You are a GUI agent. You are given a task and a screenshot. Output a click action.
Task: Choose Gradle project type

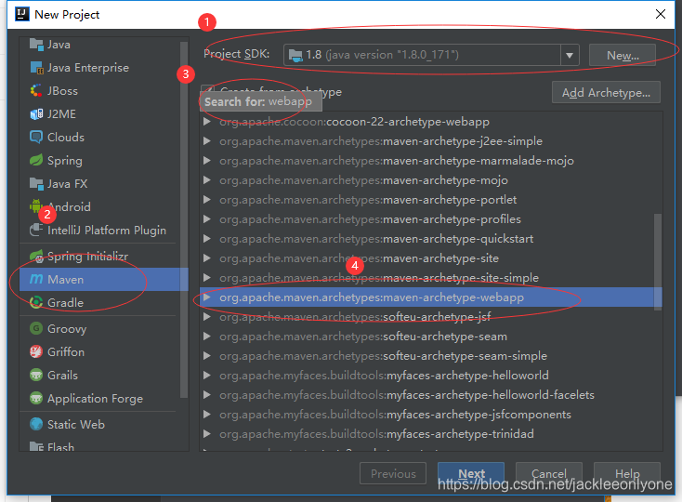[99, 302]
